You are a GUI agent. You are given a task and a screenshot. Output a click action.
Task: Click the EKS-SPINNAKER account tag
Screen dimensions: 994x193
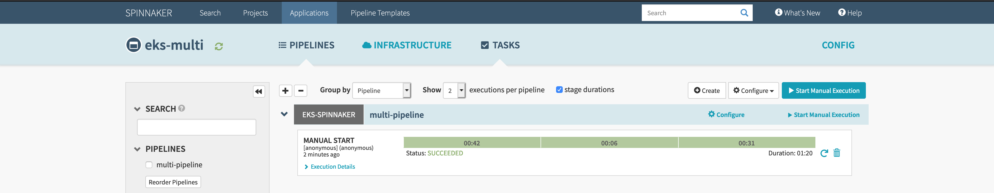329,114
